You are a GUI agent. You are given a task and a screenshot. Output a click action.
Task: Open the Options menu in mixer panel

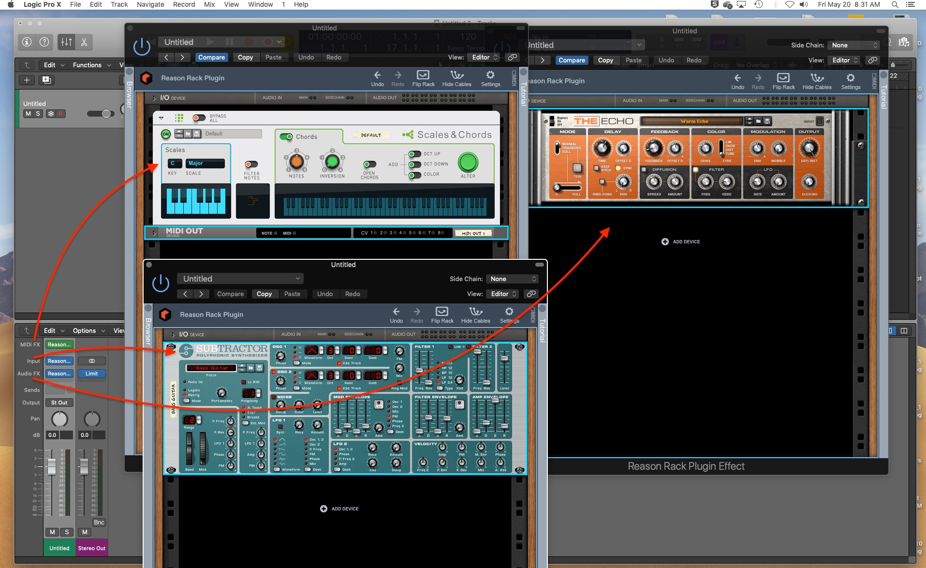(x=88, y=330)
